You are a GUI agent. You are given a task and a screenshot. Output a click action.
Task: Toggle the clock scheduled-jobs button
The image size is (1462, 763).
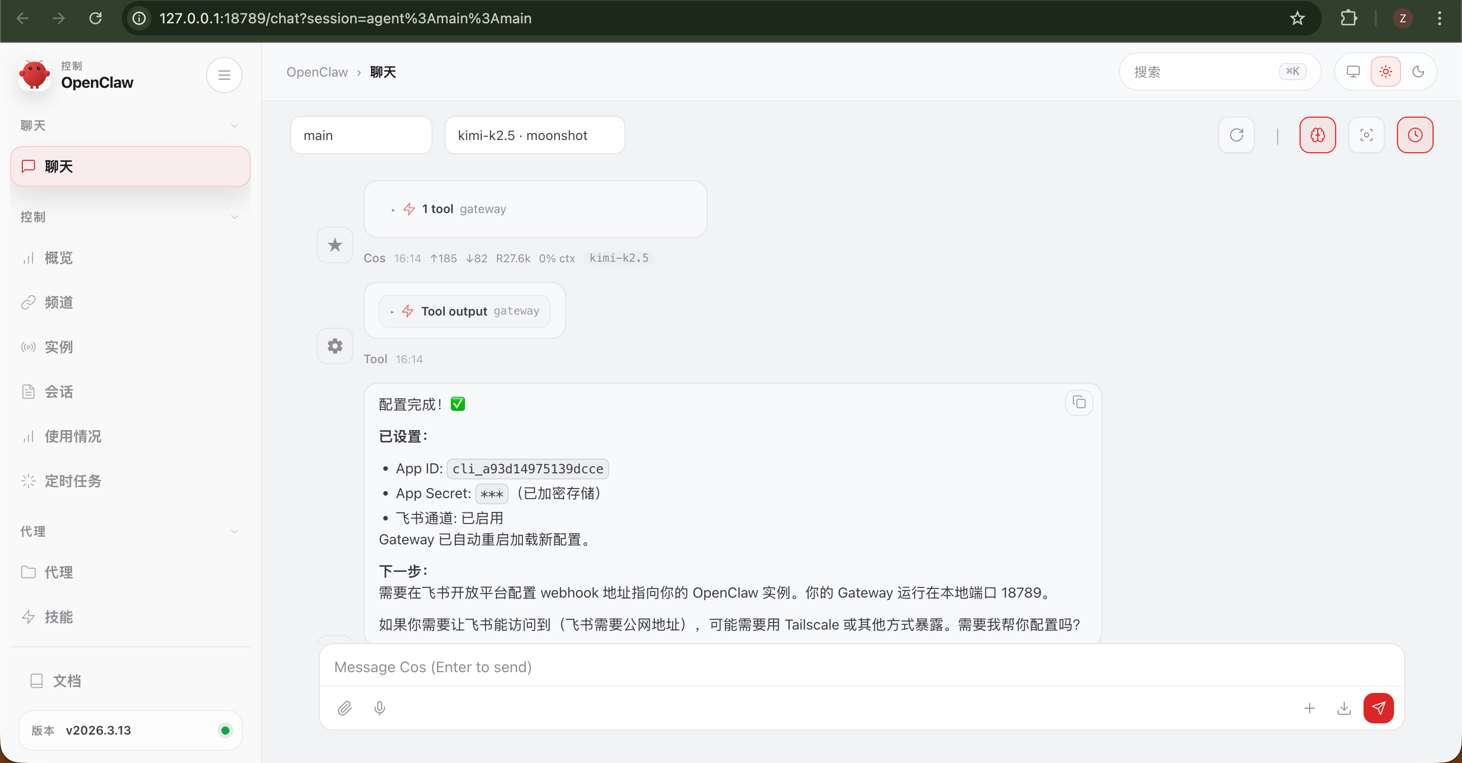coord(1415,135)
